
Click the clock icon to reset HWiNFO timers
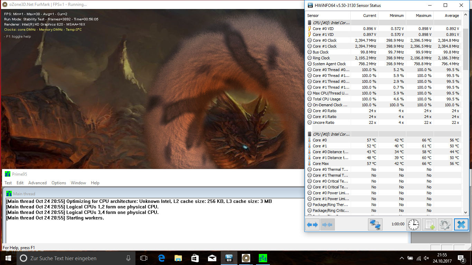[x=413, y=225]
